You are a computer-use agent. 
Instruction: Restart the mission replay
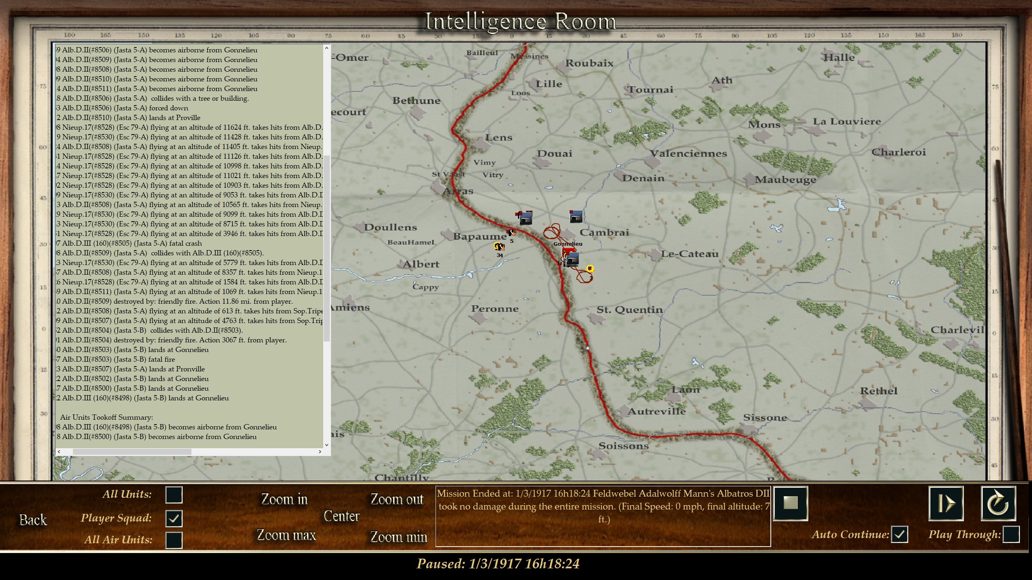[998, 503]
